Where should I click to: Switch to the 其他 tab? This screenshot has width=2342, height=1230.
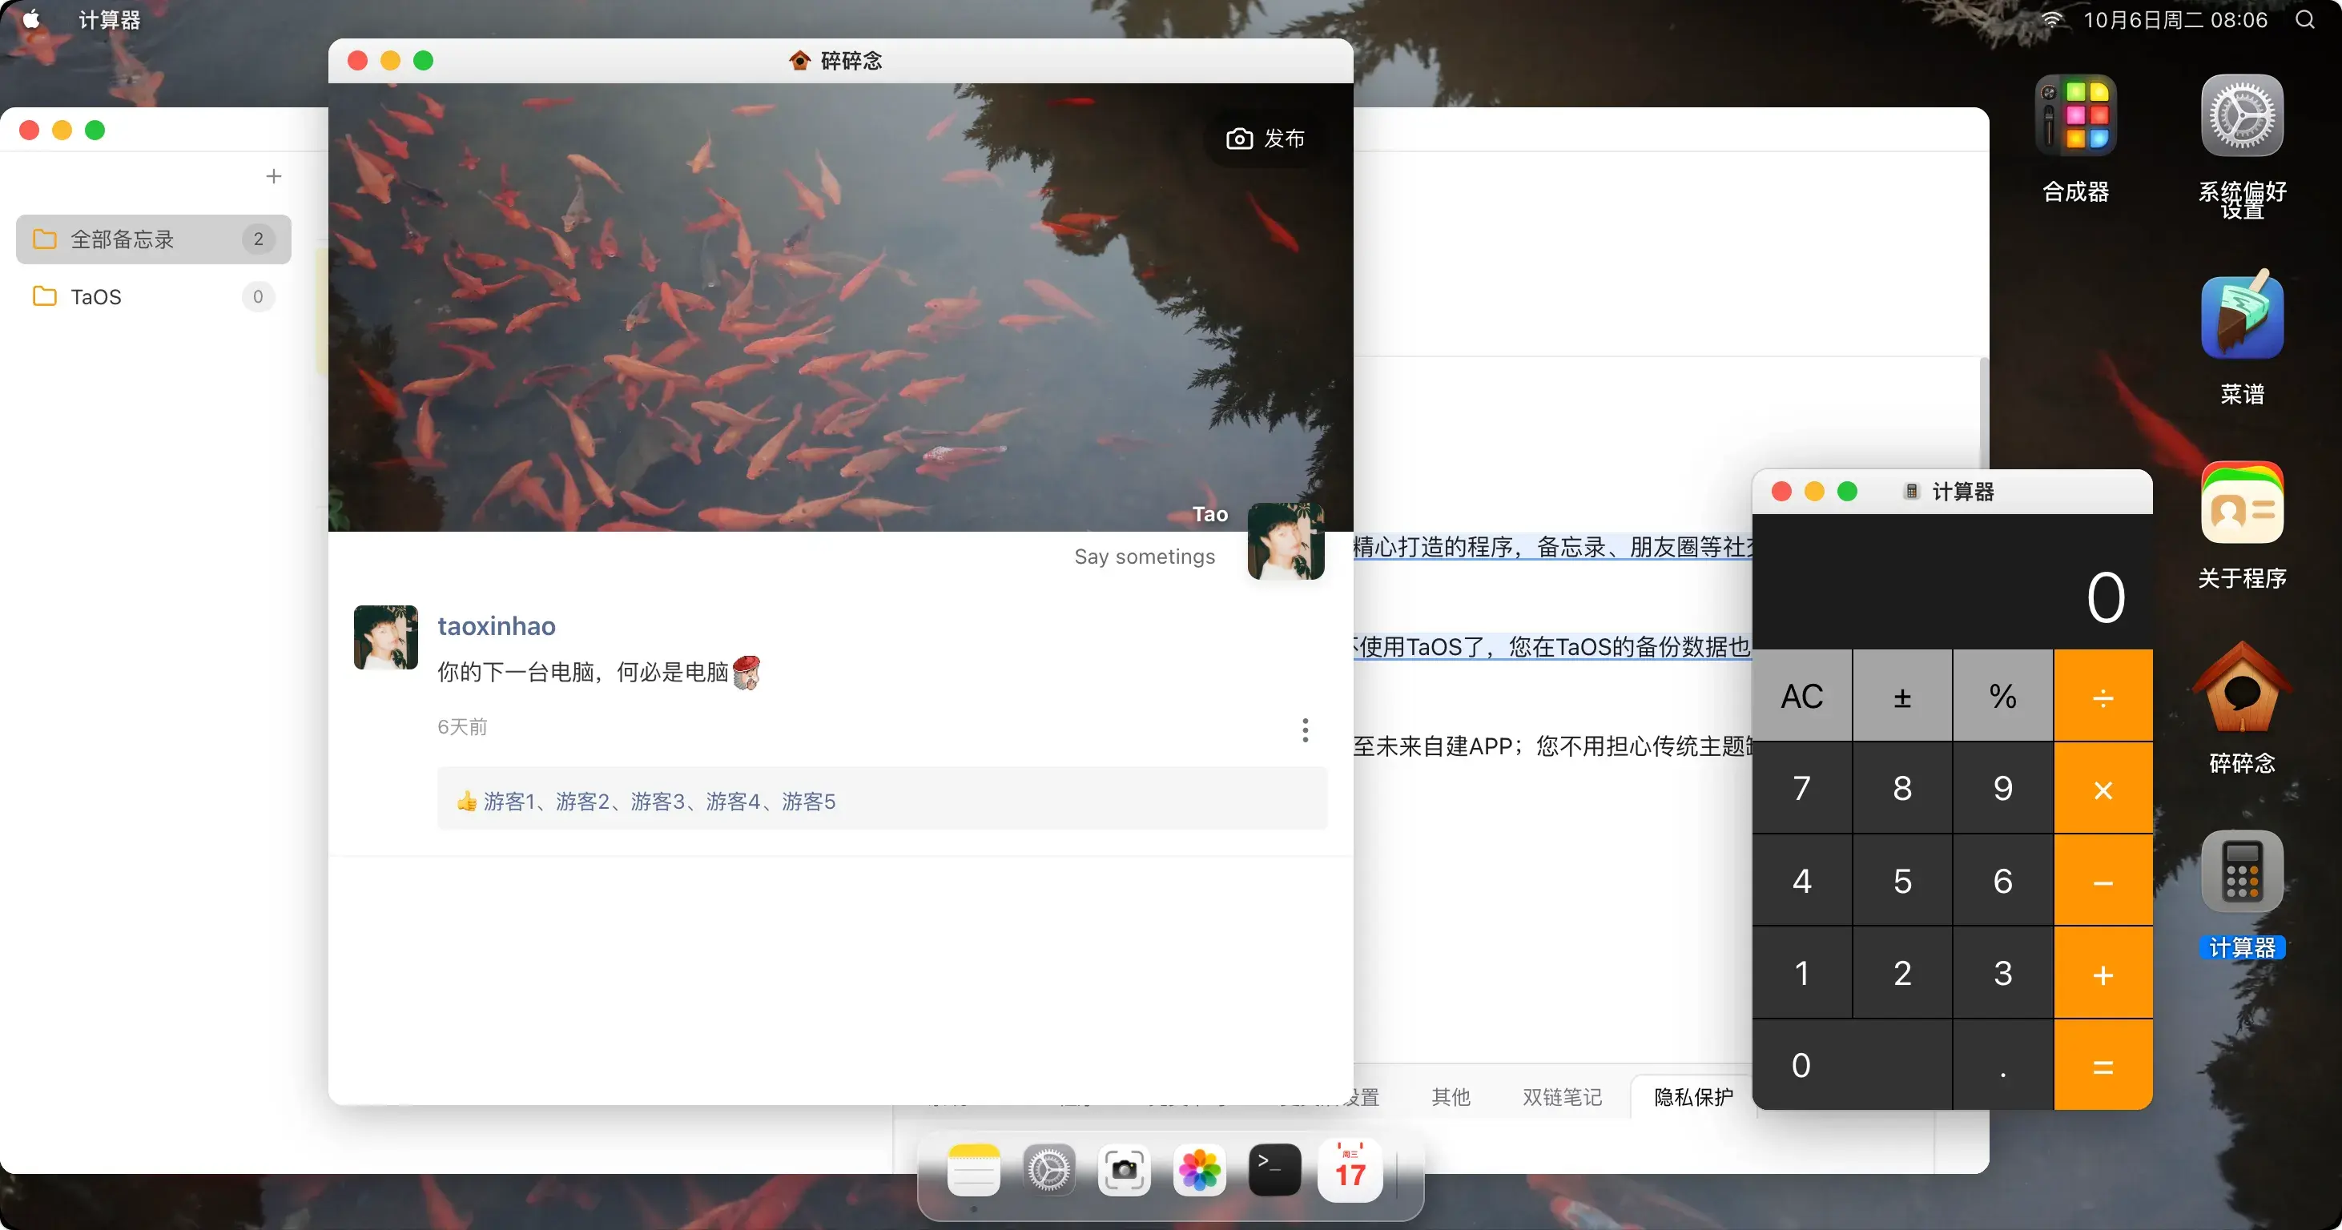point(1451,1097)
